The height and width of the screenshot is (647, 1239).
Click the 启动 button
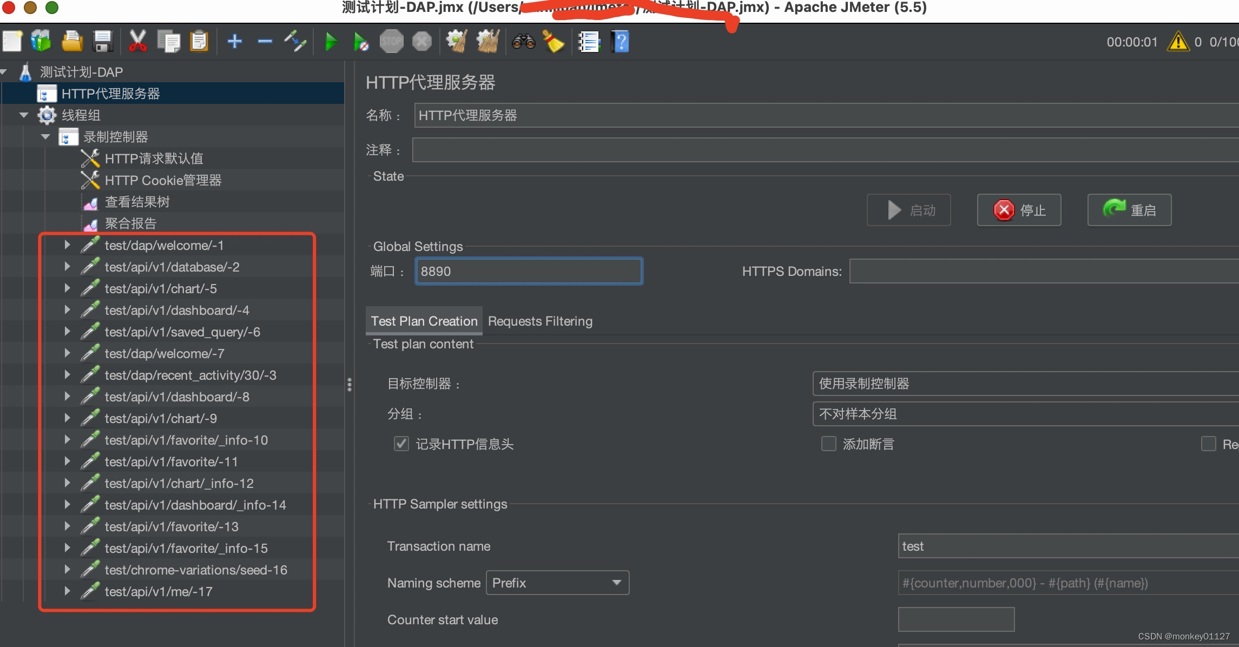coord(912,210)
